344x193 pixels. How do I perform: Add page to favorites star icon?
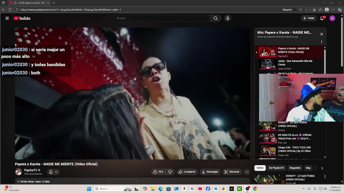(x=306, y=10)
